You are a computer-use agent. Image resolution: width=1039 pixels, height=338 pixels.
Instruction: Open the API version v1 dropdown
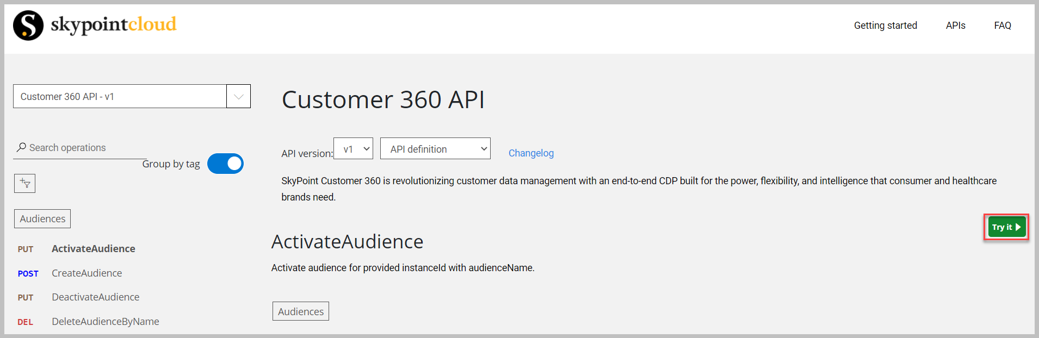pyautogui.click(x=354, y=149)
